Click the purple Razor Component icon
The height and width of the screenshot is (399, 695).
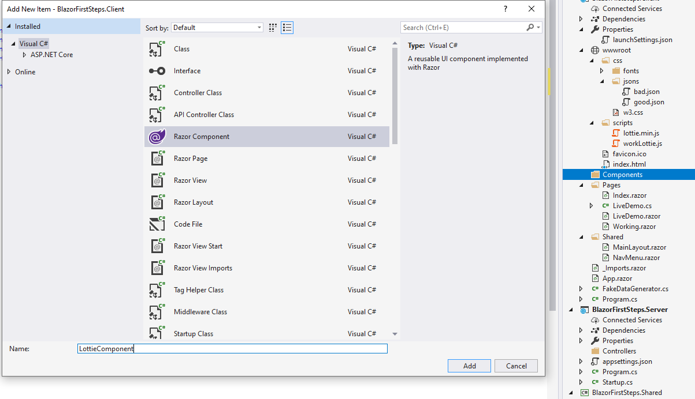click(x=157, y=137)
